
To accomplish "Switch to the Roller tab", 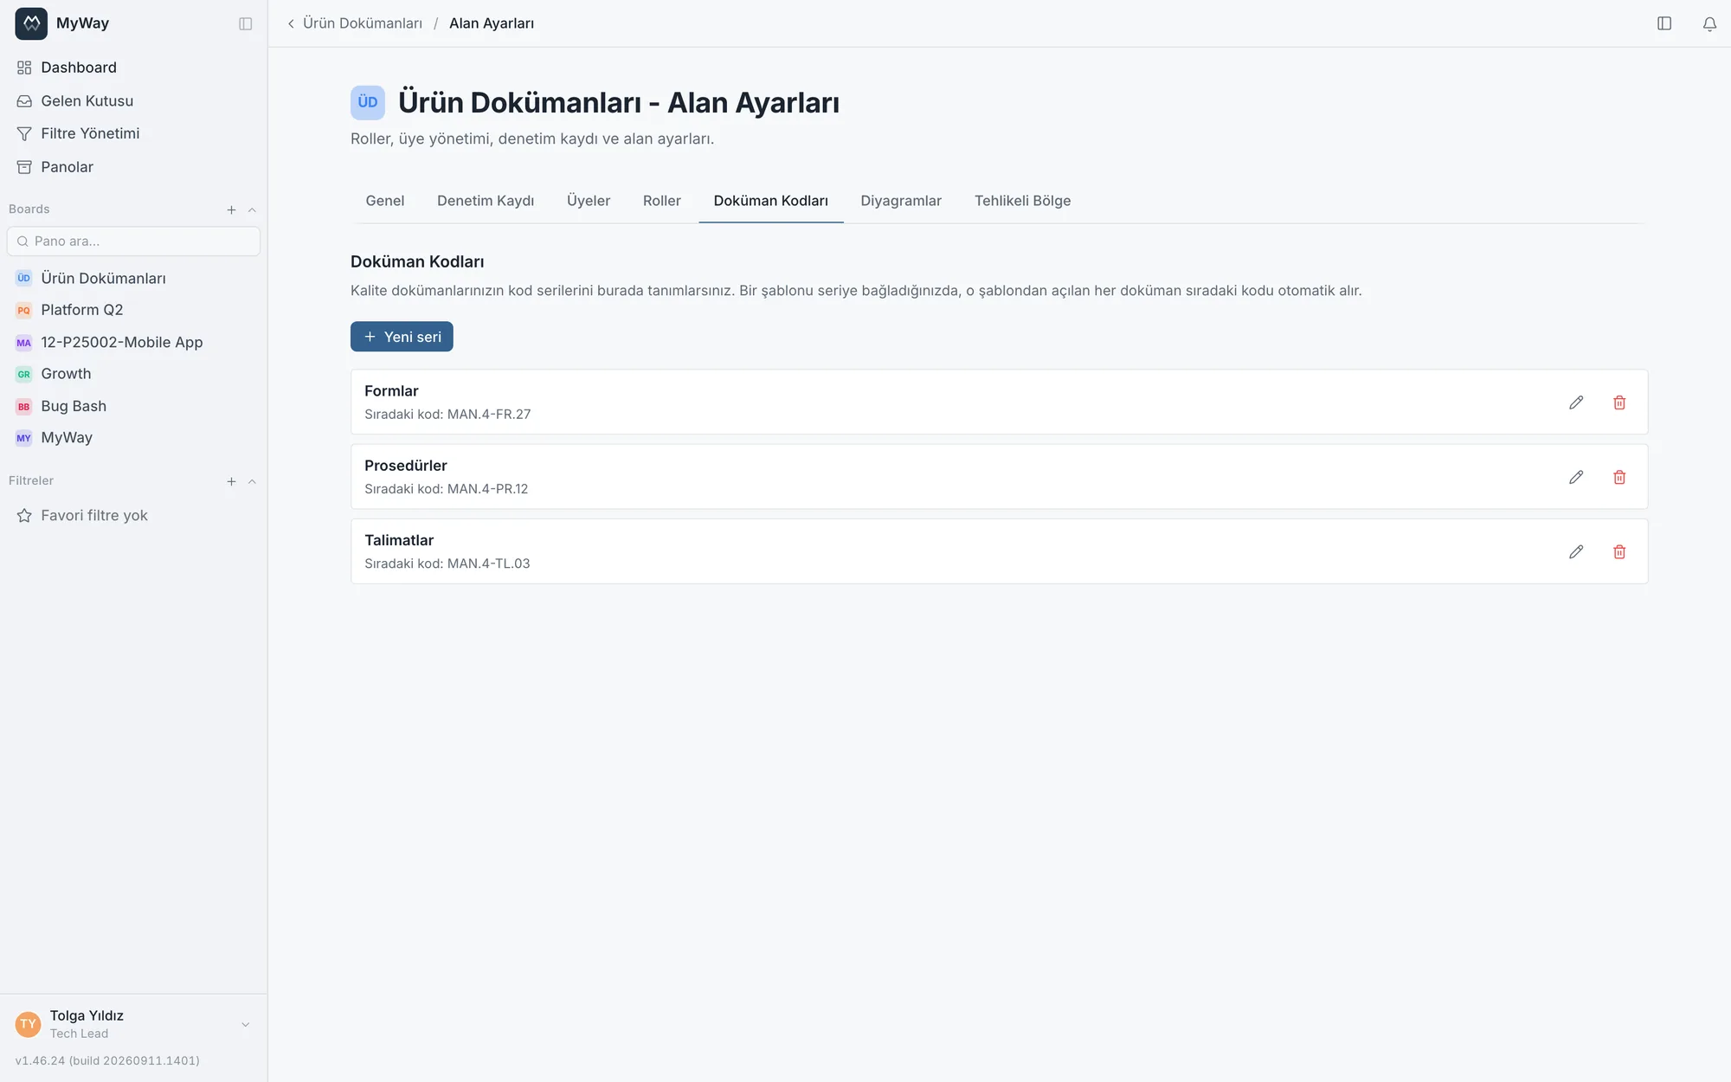I will pos(662,201).
